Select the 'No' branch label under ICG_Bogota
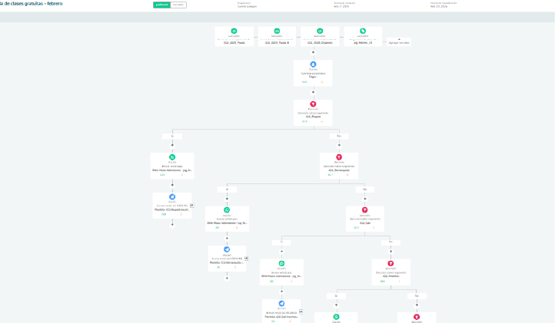Image resolution: width=555 pixels, height=323 pixels. point(339,136)
